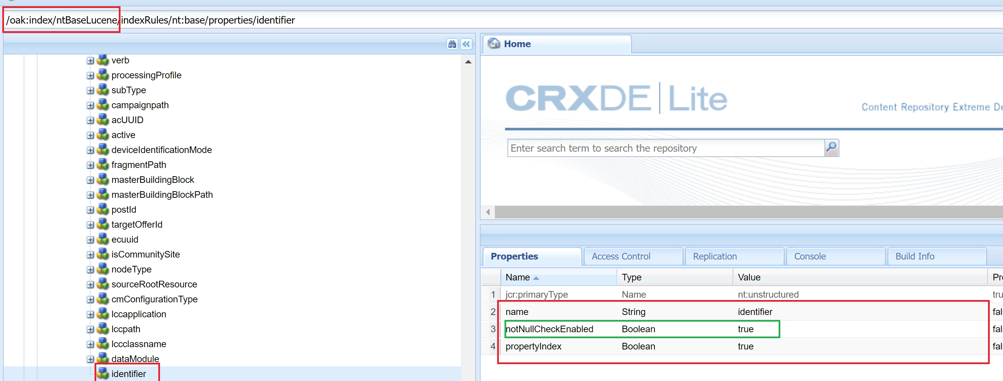The image size is (1003, 381).
Task: Click the identifier node icon in tree
Action: coord(103,374)
